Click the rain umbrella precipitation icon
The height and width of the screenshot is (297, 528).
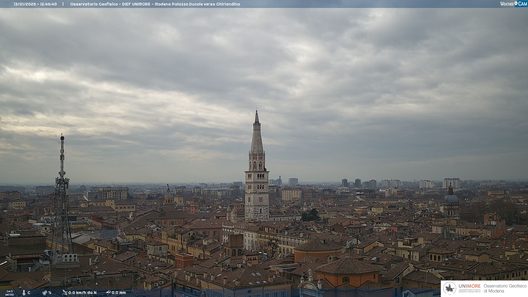(x=108, y=293)
